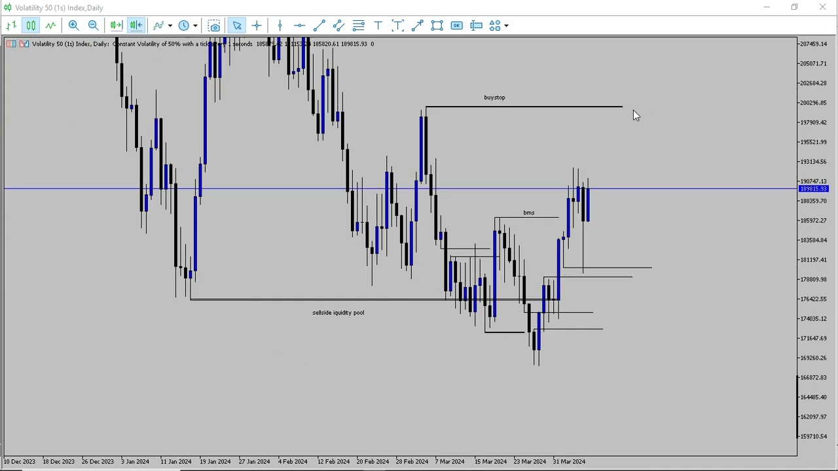The image size is (838, 471).
Task: Click the chart symbol description header text
Action: [203, 44]
